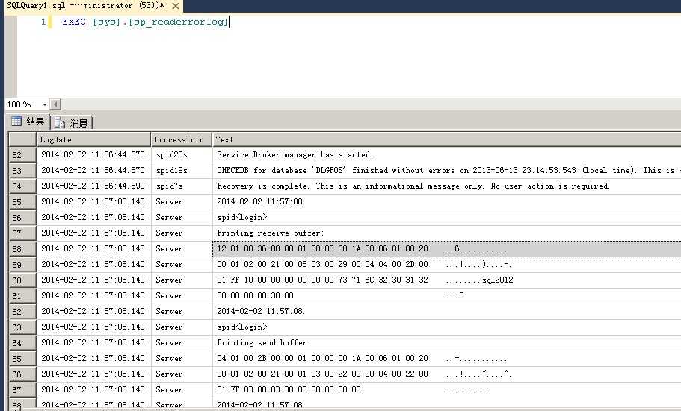Click the EXEC keyword in the editor

pos(74,22)
